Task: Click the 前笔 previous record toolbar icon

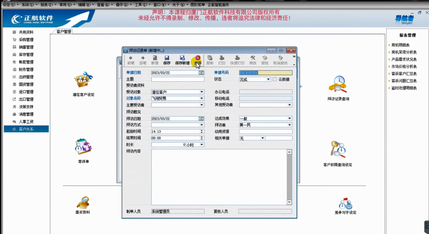Action: point(131,60)
